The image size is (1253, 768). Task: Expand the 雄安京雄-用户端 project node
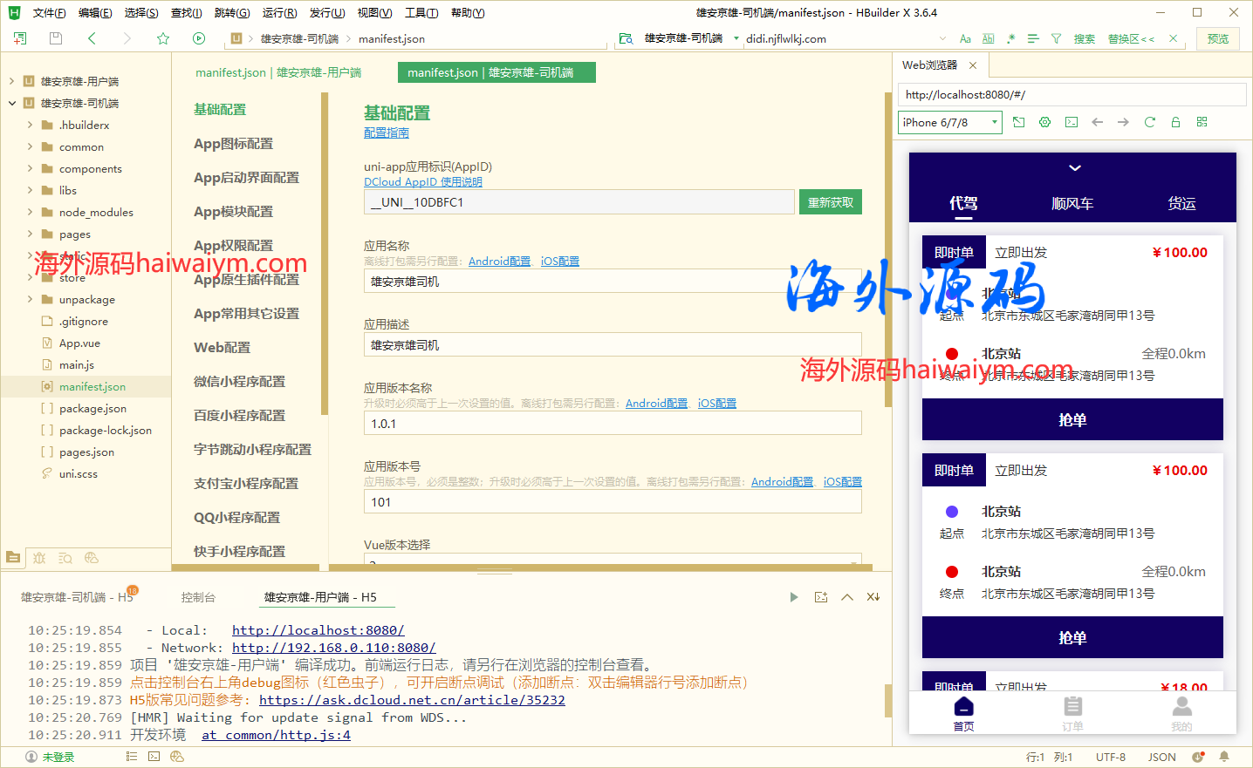(x=11, y=81)
